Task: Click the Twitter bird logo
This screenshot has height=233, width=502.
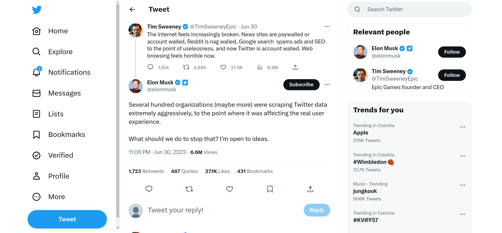Action: [37, 10]
